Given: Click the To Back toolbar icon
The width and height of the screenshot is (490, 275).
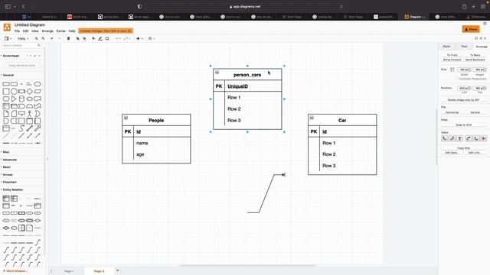Looking at the screenshot, I should 84,39.
